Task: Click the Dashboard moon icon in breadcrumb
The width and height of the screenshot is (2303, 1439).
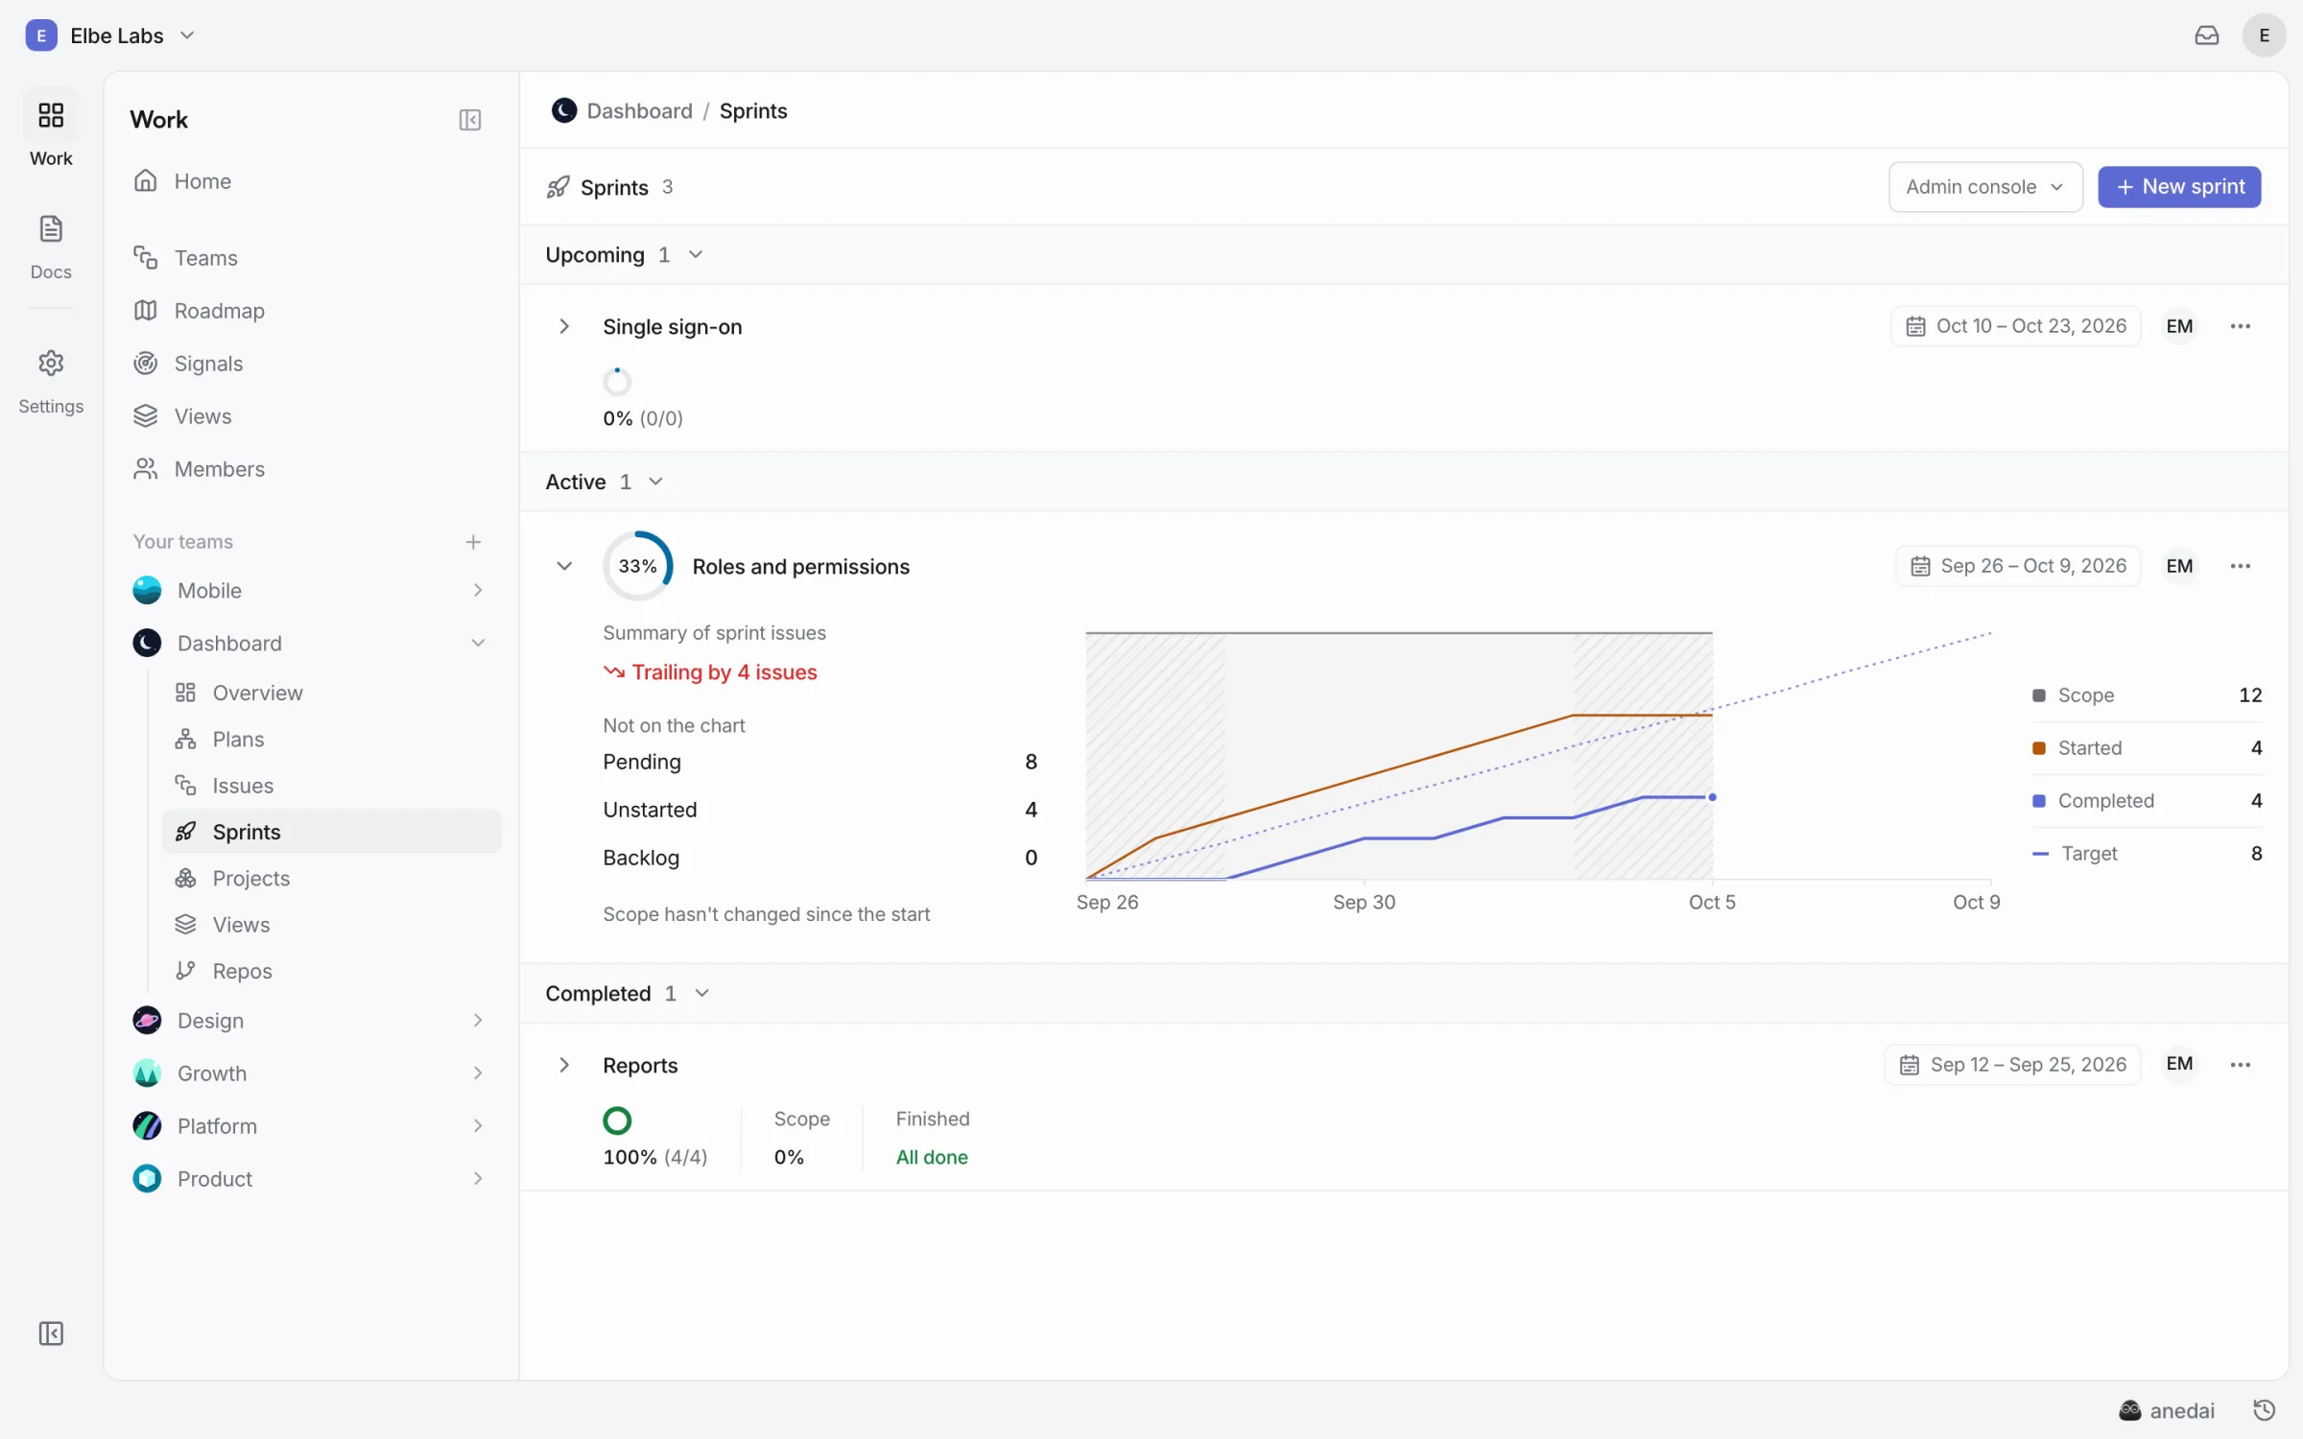Action: tap(564, 111)
